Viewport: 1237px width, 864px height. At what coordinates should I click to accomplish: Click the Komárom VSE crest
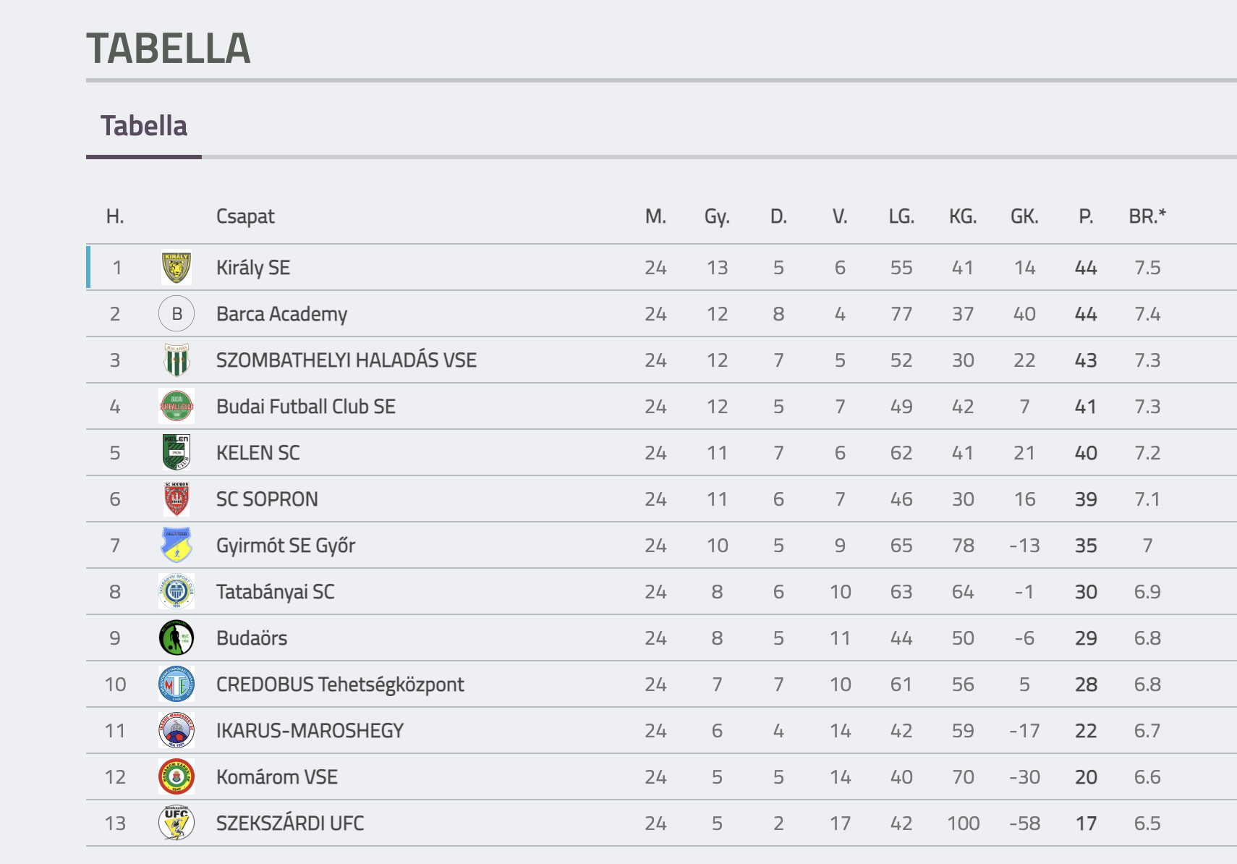(177, 777)
